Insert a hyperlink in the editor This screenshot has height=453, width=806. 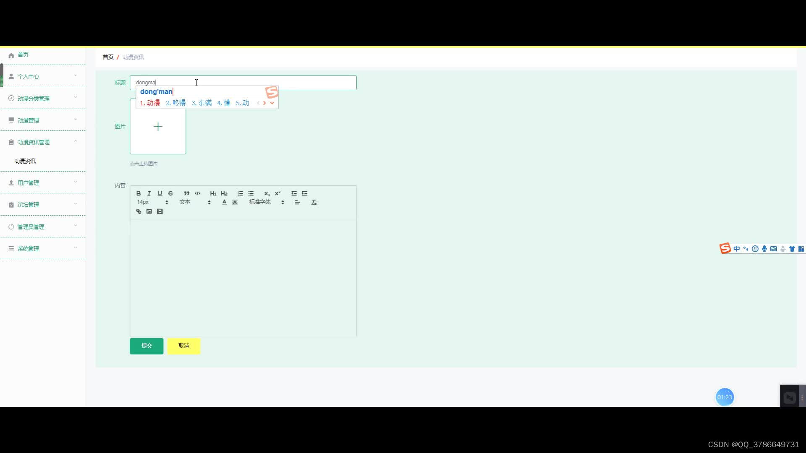[x=139, y=211]
